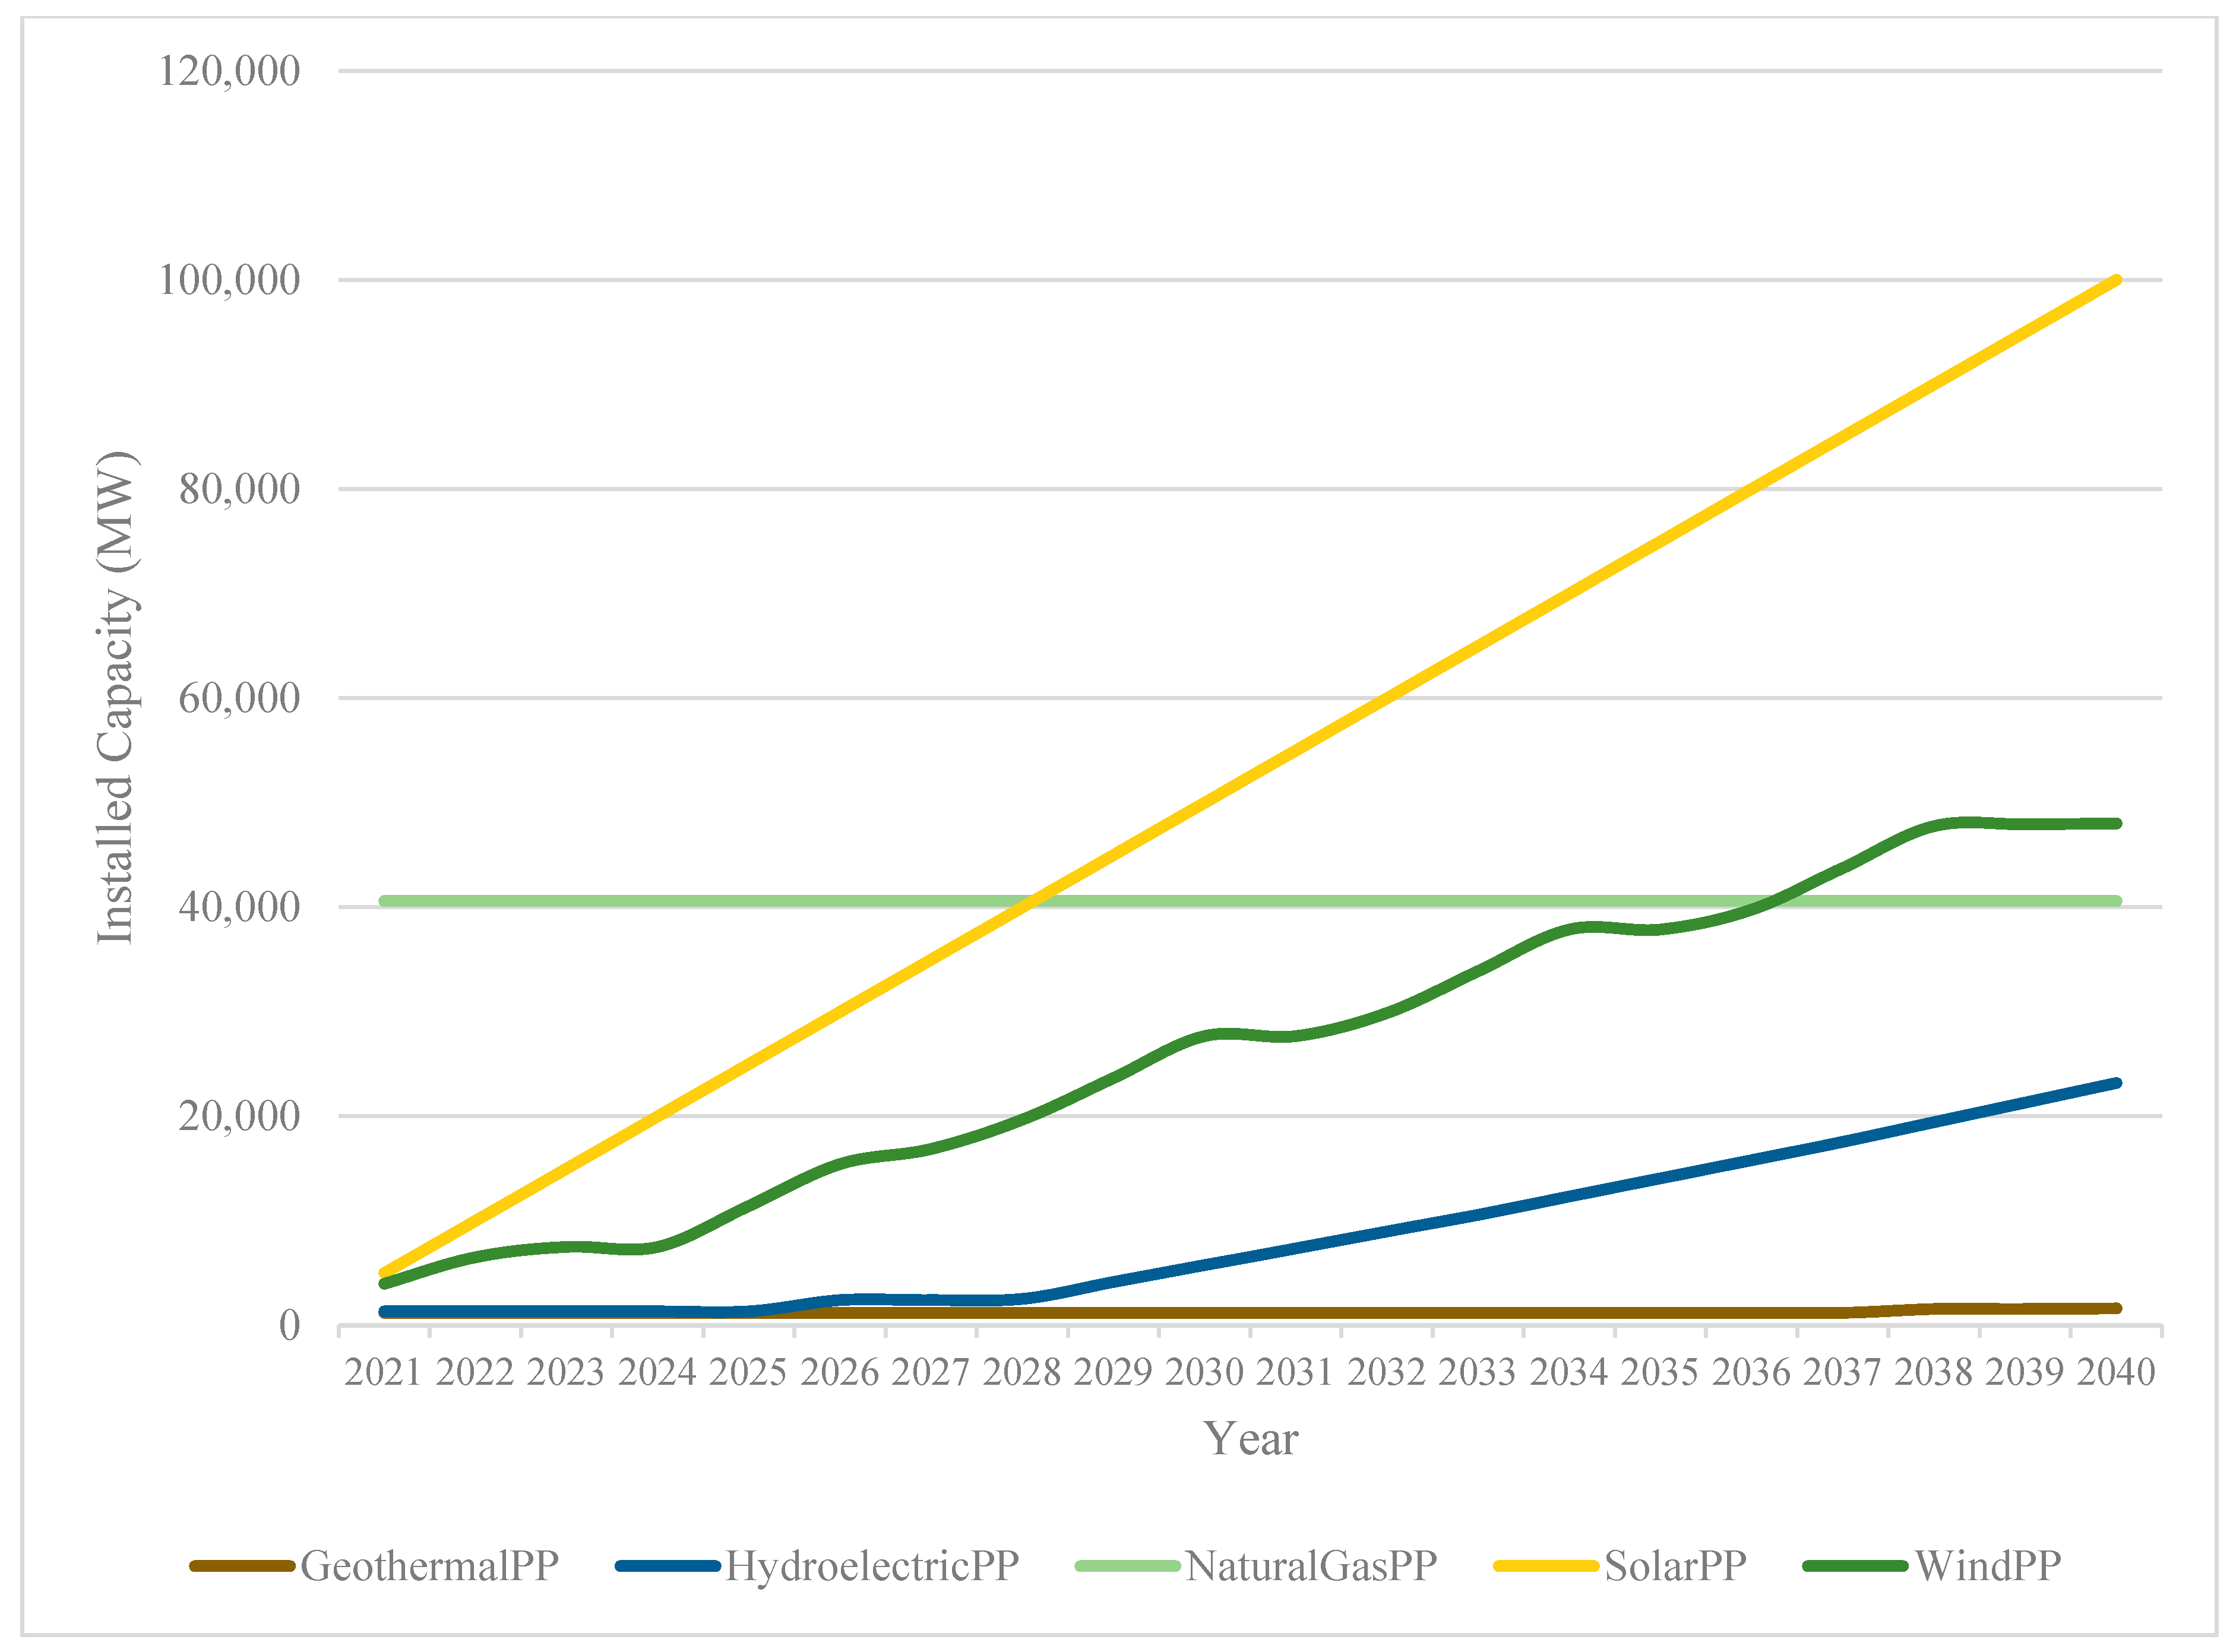The height and width of the screenshot is (1652, 2233).
Task: Click the WindPP dark green legend marker
Action: (x=1855, y=1566)
